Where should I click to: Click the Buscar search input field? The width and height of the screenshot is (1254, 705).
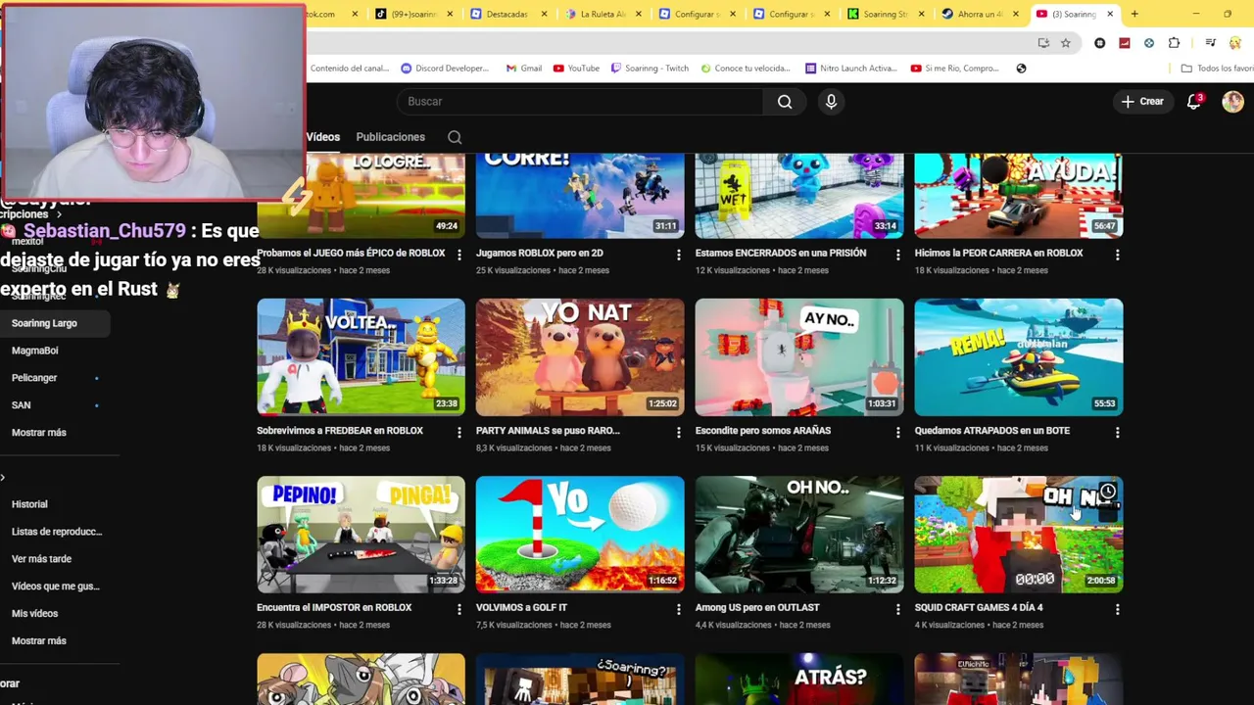pyautogui.click(x=580, y=102)
